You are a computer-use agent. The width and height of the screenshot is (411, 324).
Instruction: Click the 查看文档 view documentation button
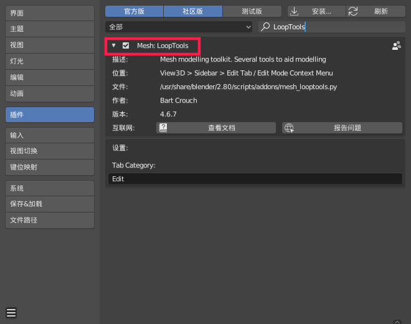click(216, 128)
